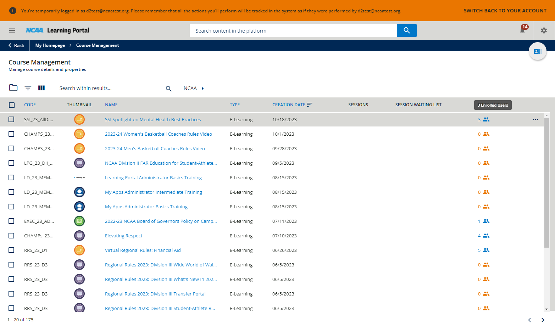Expand the NCAA folder arrow
Screen dimensions: 555x327
coord(203,88)
